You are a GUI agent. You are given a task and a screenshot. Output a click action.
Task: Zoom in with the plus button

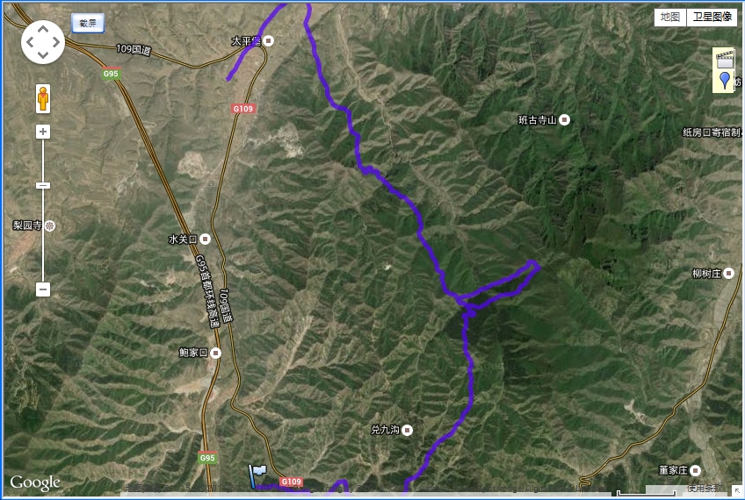pos(43,132)
